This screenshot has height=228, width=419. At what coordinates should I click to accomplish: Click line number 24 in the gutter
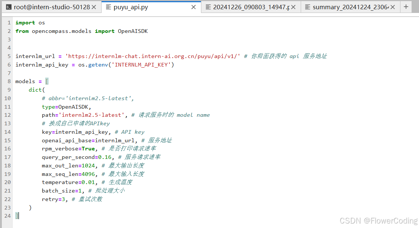[7, 215]
